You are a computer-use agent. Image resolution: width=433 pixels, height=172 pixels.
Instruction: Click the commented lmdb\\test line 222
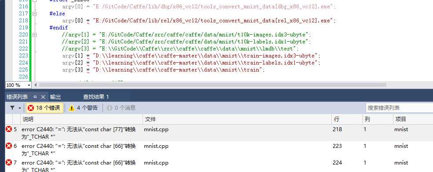pyautogui.click(x=180, y=49)
